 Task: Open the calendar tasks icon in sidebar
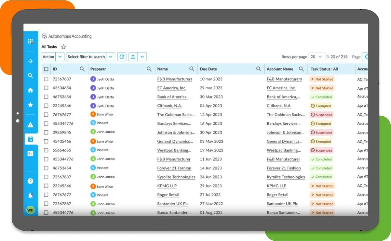click(31, 139)
